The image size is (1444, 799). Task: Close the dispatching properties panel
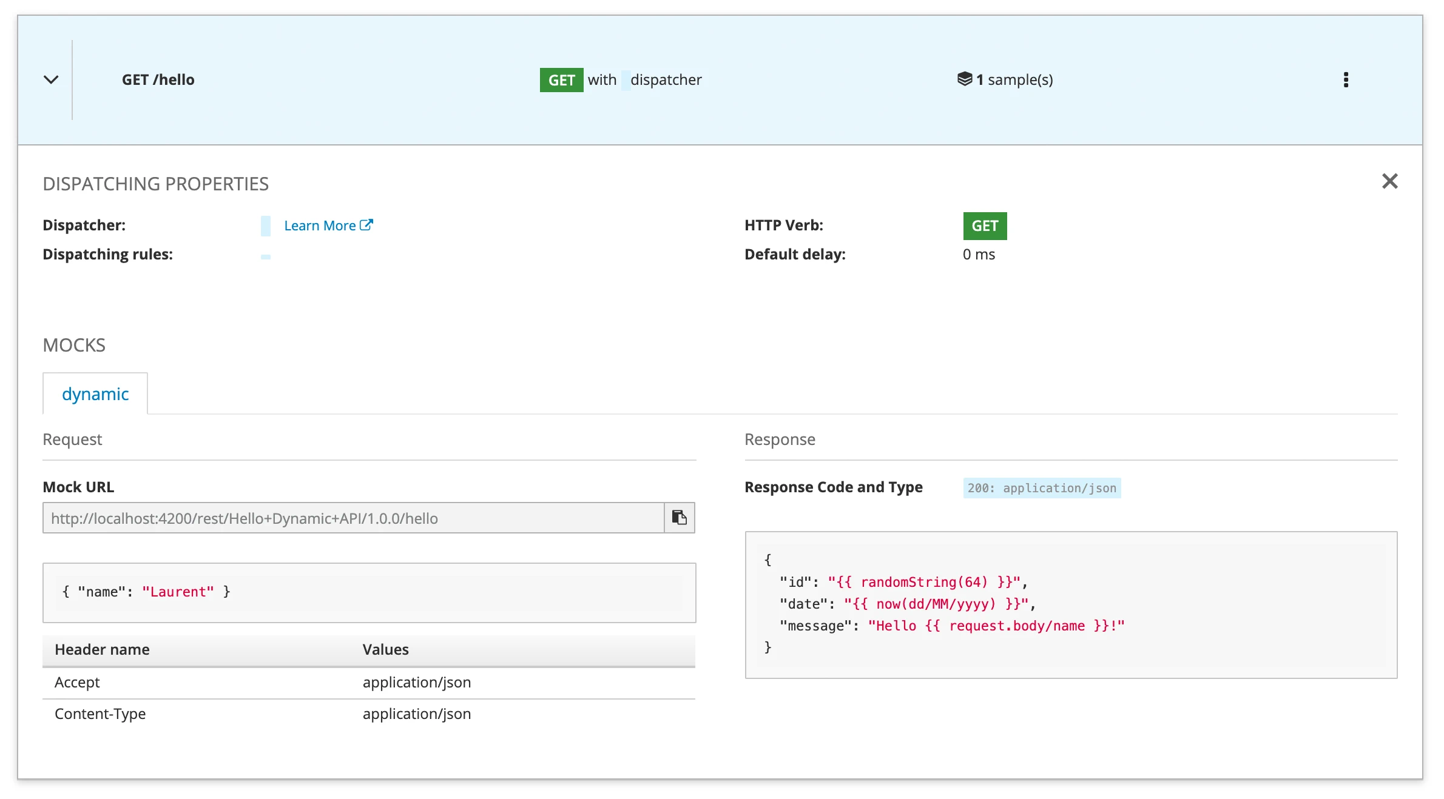[1389, 181]
